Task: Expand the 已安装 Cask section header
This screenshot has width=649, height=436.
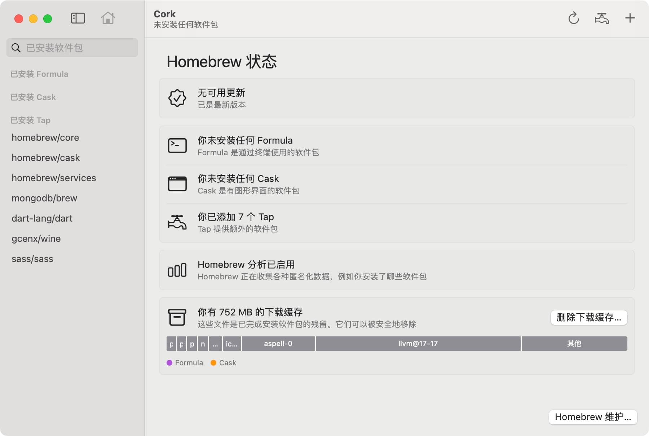Action: [x=33, y=97]
